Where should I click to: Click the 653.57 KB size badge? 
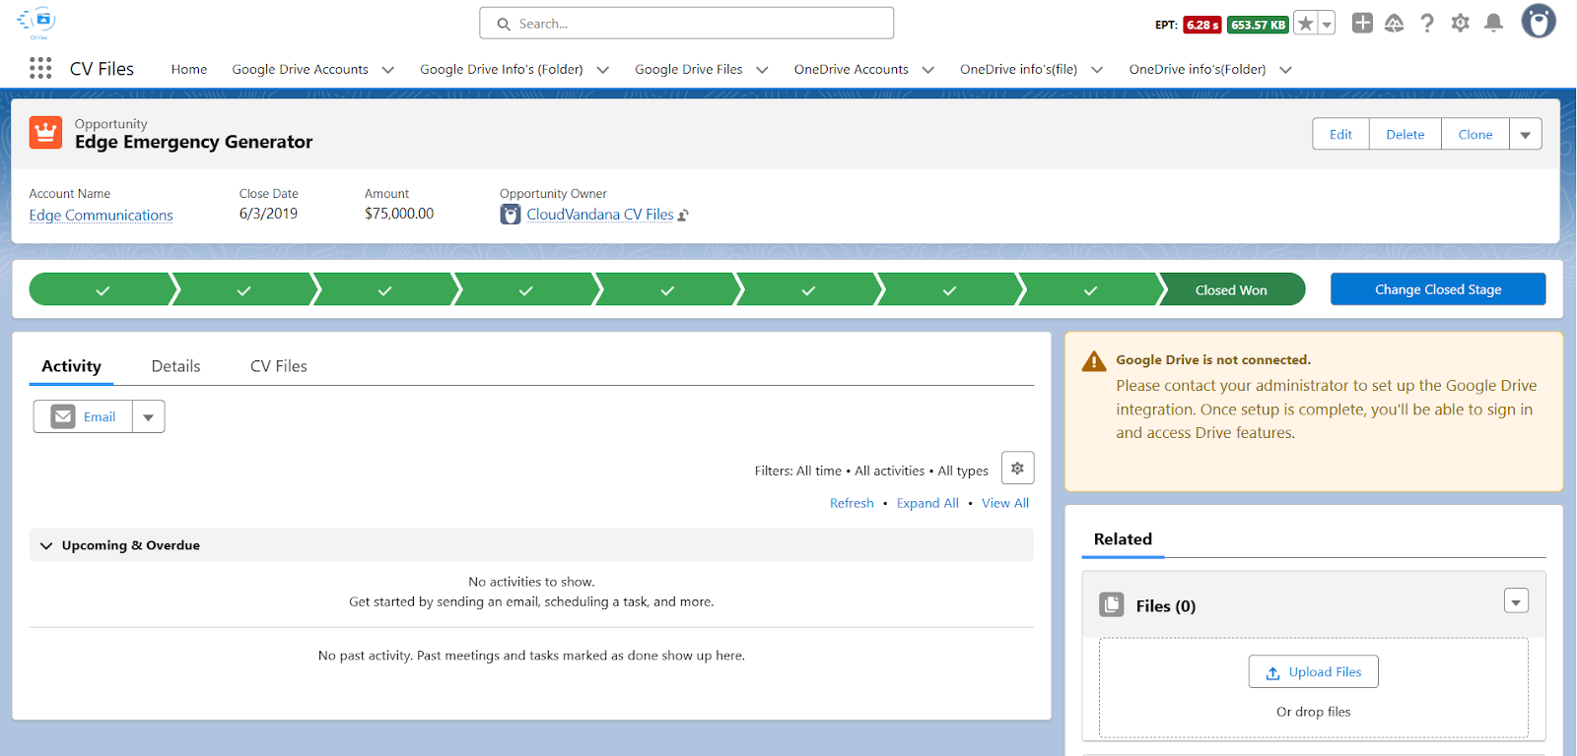[x=1258, y=25]
